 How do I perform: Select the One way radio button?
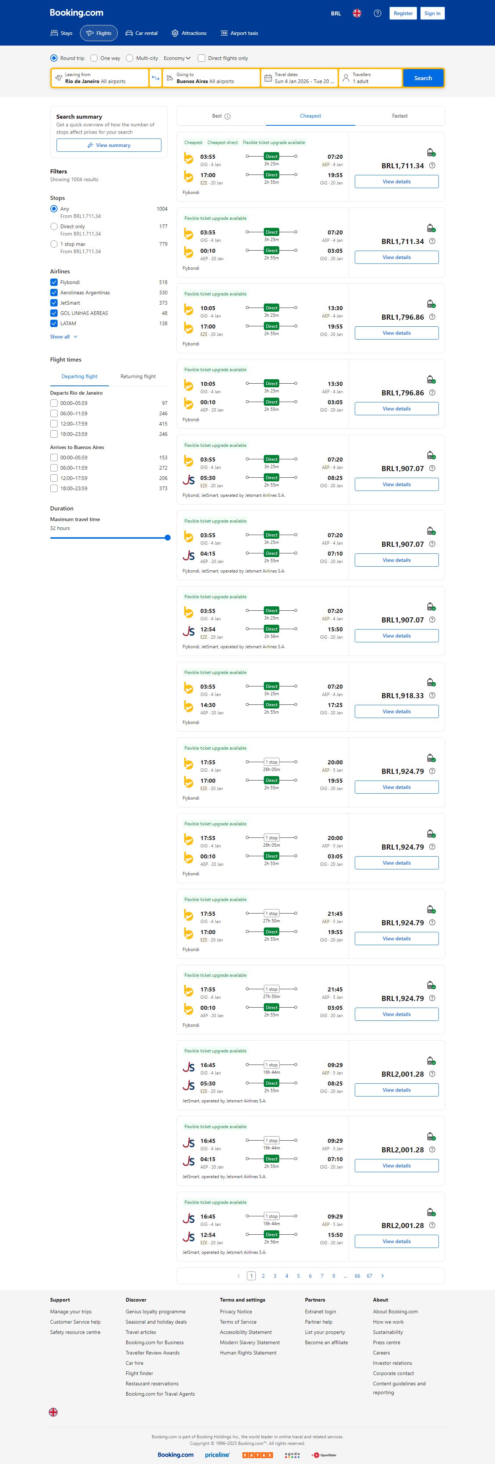94,58
